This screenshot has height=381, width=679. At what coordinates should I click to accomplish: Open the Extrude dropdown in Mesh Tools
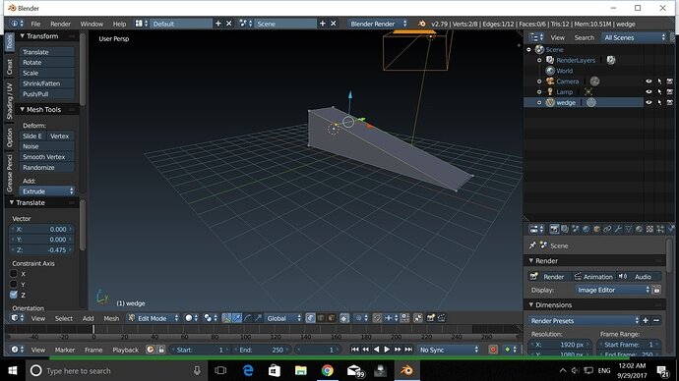click(x=47, y=190)
